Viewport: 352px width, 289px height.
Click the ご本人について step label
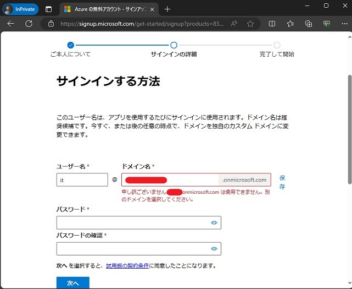pyautogui.click(x=70, y=54)
